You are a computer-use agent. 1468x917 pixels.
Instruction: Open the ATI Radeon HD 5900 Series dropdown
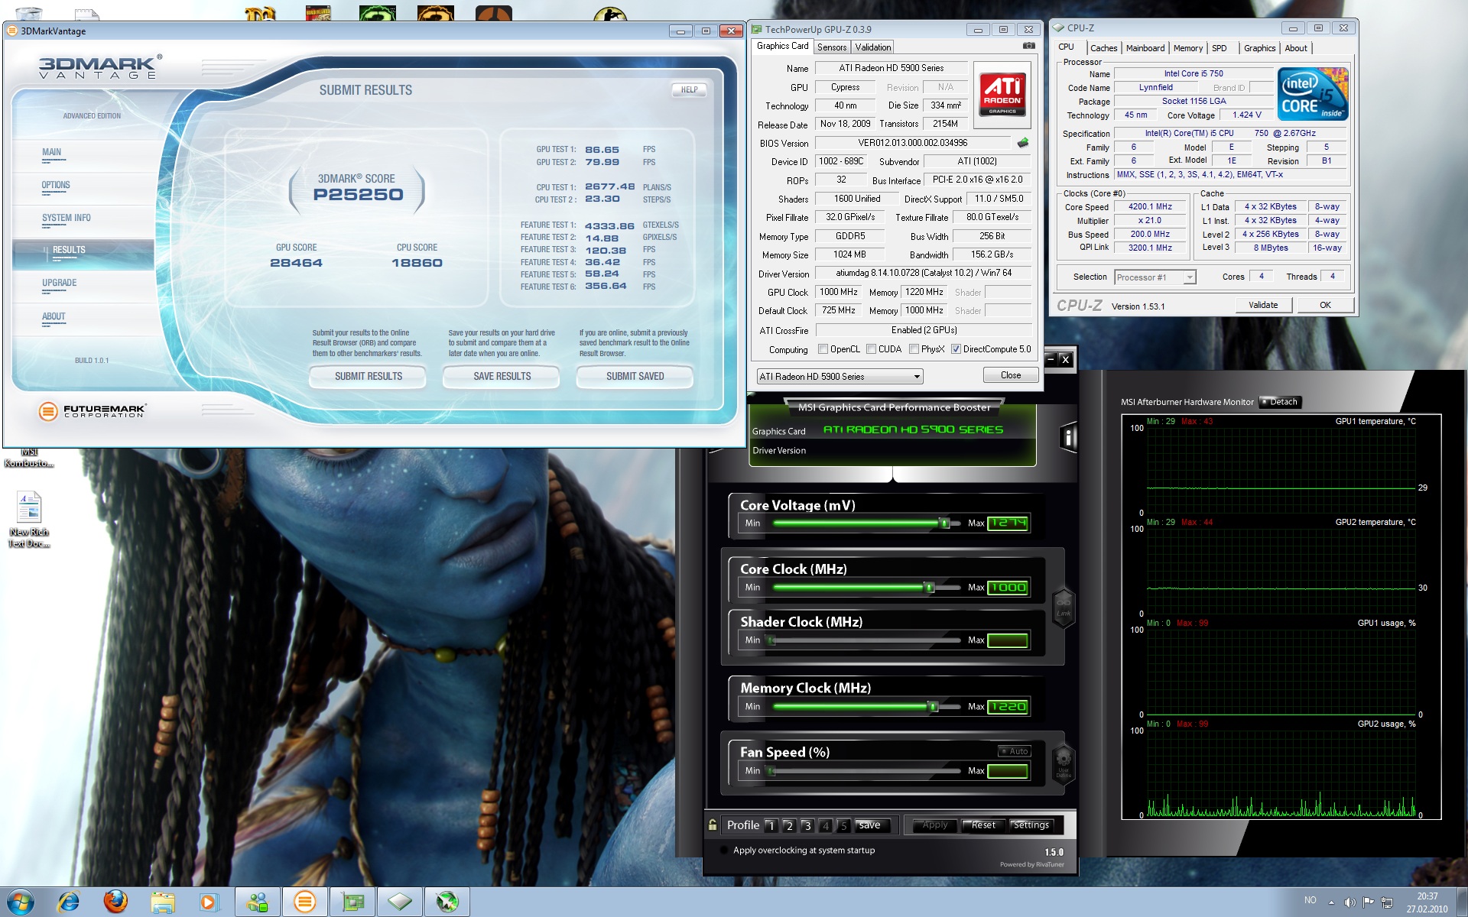840,377
